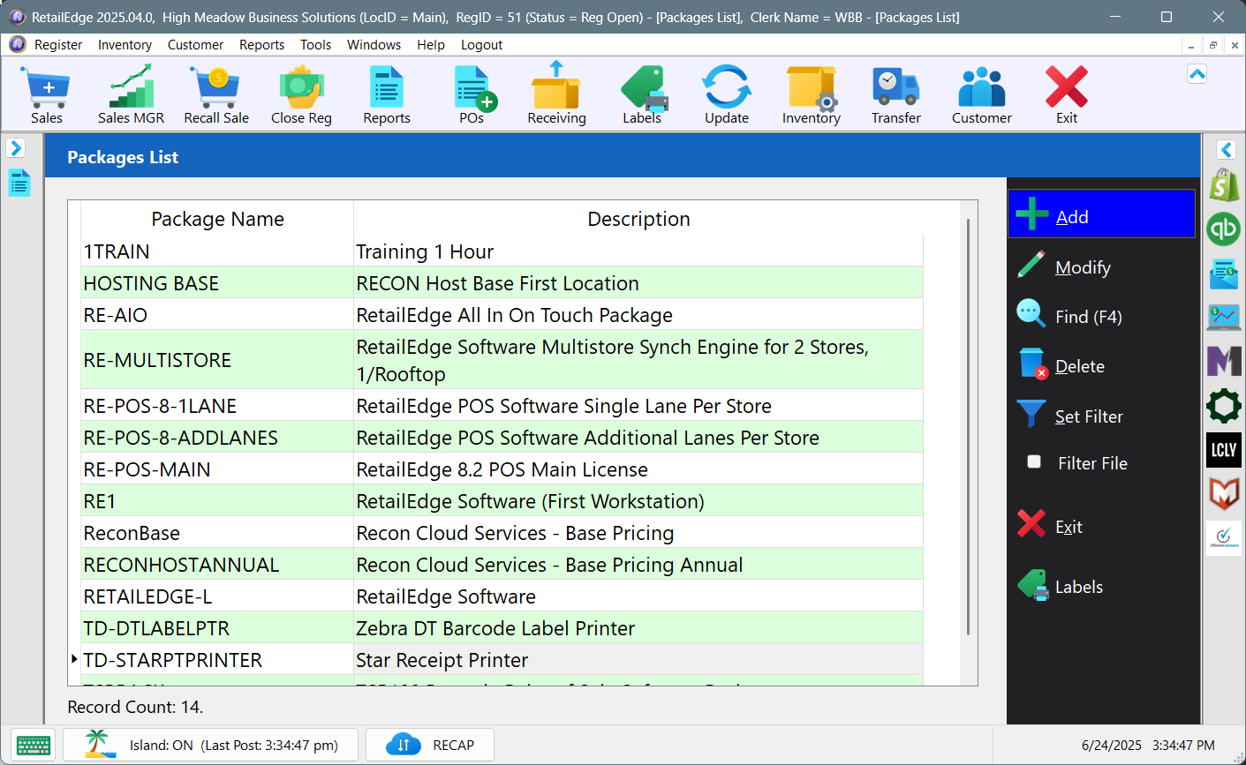1246x765 pixels.
Task: Click the Logout menu item
Action: (481, 44)
